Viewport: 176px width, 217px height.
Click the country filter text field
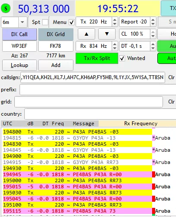100,114
